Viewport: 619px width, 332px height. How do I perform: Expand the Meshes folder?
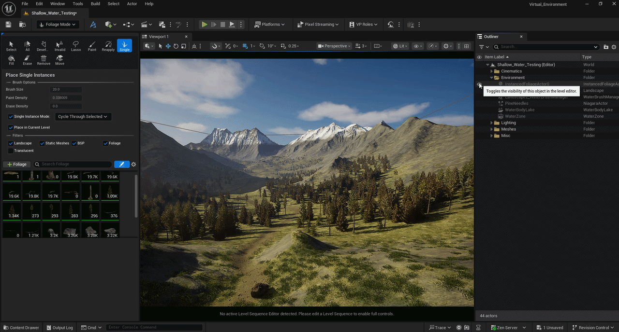(491, 129)
